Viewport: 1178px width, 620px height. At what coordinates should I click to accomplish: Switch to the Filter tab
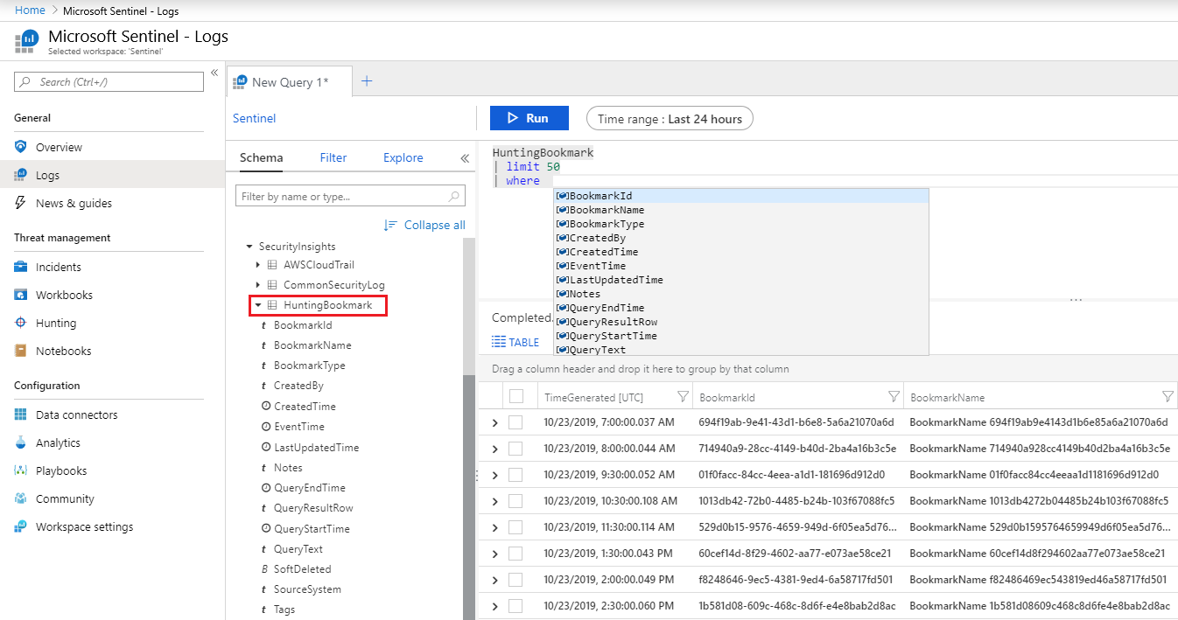(333, 157)
